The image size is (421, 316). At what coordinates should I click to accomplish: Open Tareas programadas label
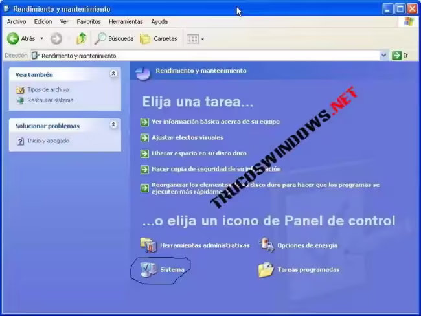308,269
